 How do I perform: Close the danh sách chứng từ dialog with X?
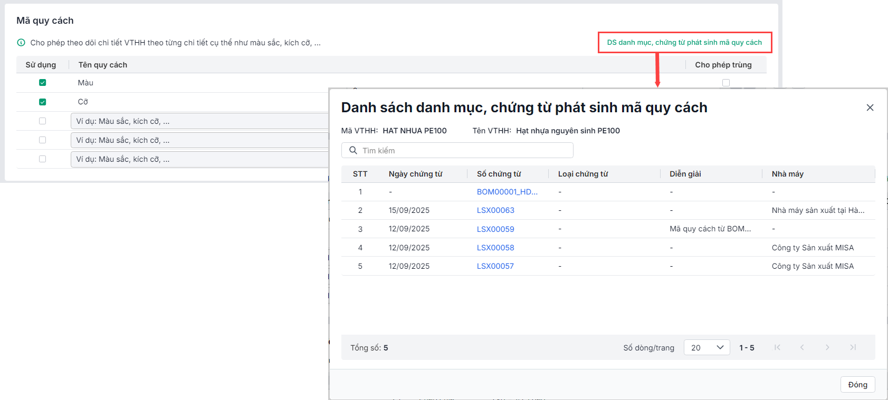coord(870,108)
